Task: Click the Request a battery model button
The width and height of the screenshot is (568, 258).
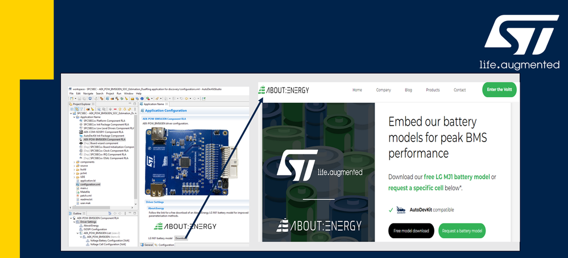Action: [462, 231]
